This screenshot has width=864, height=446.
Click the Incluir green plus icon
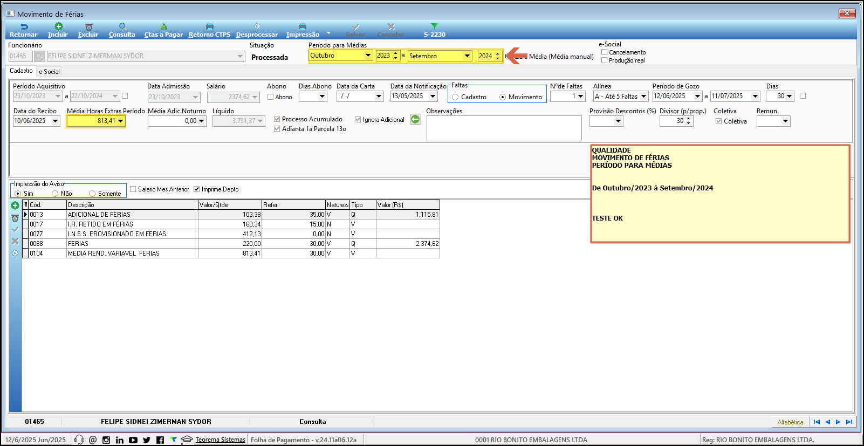(58, 26)
